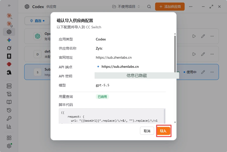This screenshot has width=227, height=152.
Task: Select the first Claude starburst sidebar icon
Action: coord(9,16)
